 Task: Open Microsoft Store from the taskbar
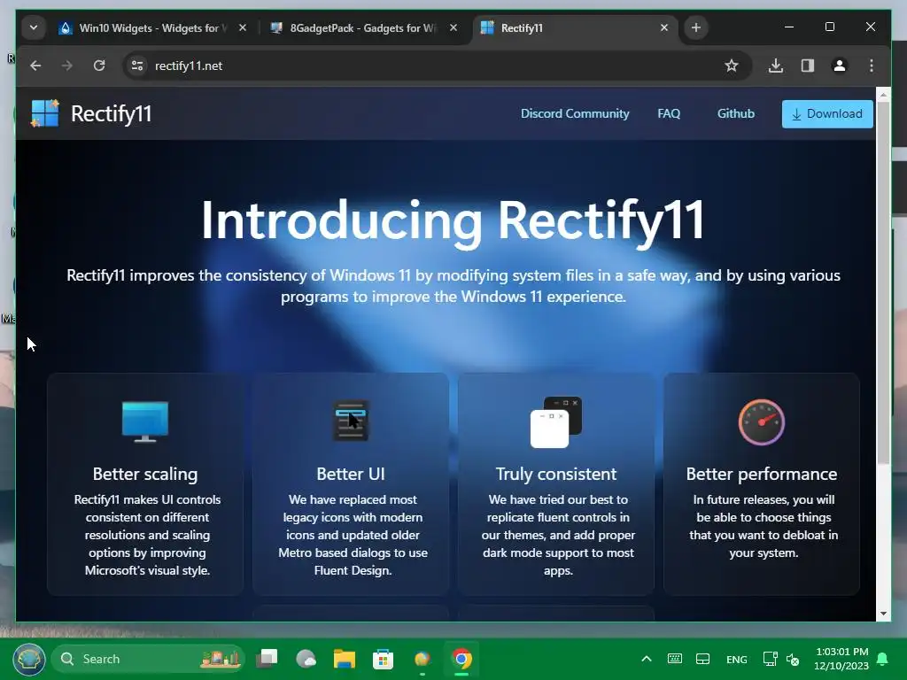pyautogui.click(x=383, y=659)
